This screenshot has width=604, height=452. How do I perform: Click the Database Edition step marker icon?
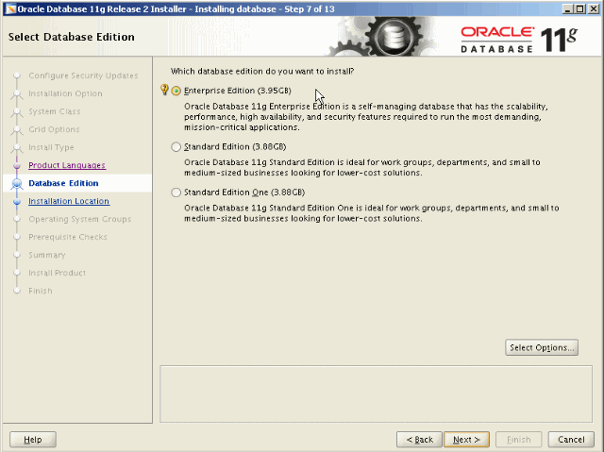(x=17, y=184)
